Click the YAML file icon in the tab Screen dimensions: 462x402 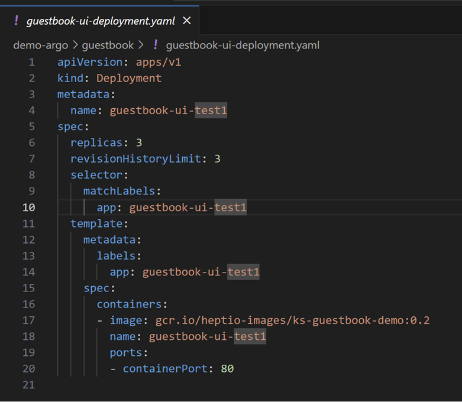coord(16,21)
